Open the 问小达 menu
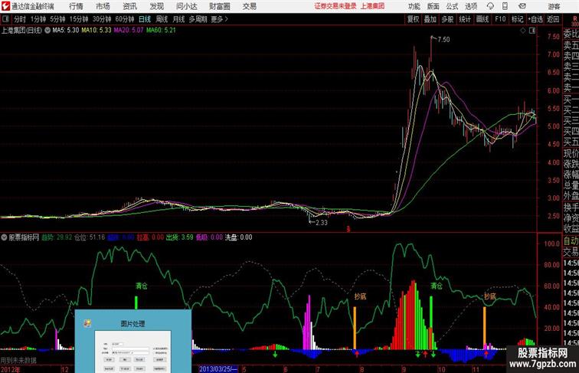Image resolution: width=579 pixels, height=373 pixels. click(186, 6)
